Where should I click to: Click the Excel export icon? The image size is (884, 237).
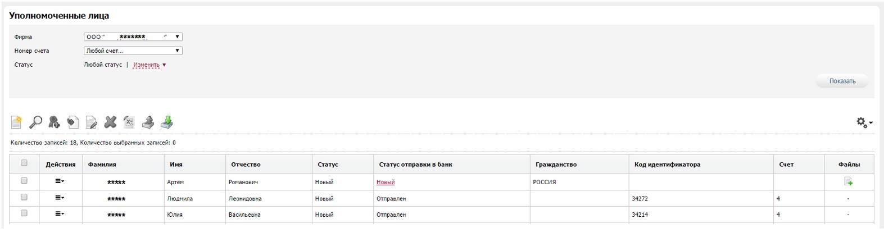(129, 122)
